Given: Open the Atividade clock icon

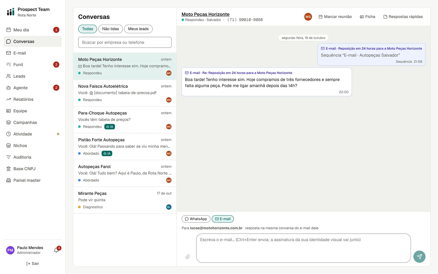Looking at the screenshot, I should pyautogui.click(x=8, y=134).
